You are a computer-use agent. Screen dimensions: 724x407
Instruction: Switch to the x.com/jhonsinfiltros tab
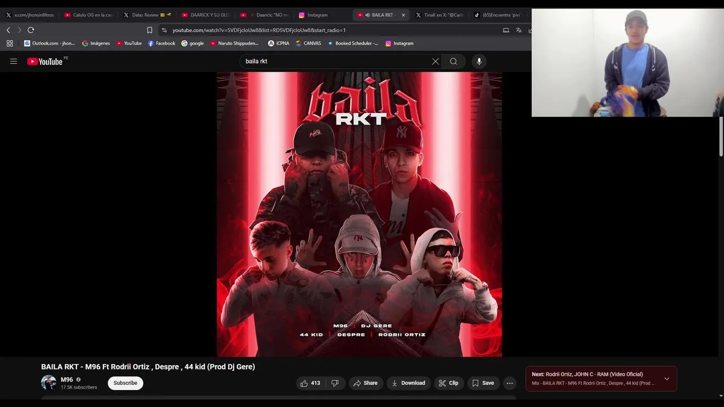click(29, 15)
